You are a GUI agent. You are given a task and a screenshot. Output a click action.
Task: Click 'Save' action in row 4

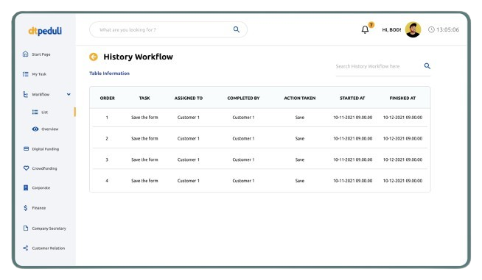click(300, 181)
